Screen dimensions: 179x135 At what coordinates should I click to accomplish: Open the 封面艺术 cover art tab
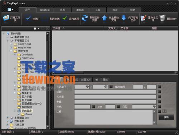pyautogui.click(x=86, y=80)
